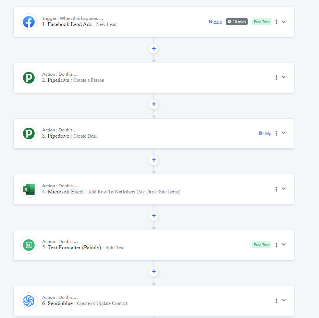Screen dimensions: 319x318
Task: Expand the Pipedrive Create Deal step
Action: click(x=284, y=133)
